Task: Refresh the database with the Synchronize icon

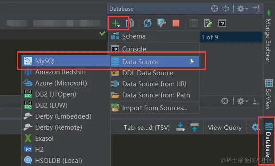Action: pyautogui.click(x=147, y=23)
